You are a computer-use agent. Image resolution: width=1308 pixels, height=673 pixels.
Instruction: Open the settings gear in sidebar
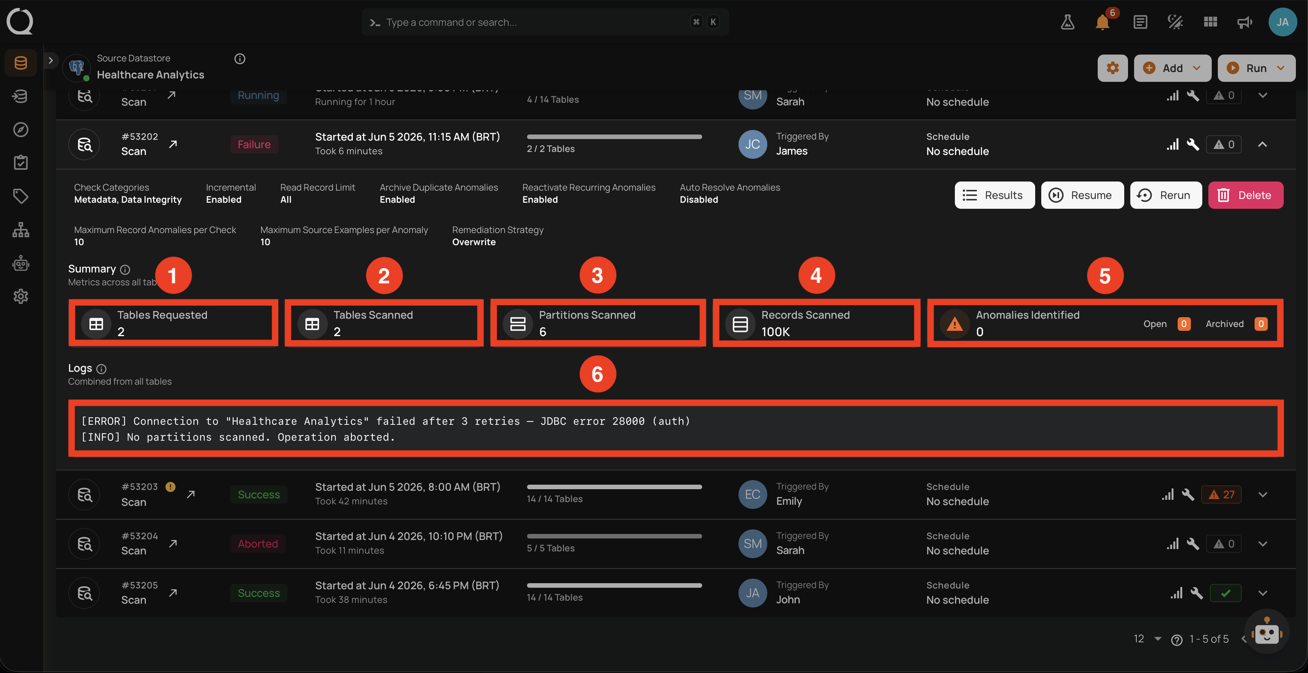coord(21,296)
